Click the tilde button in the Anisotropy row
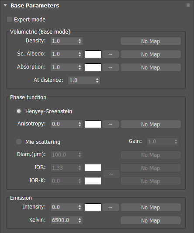Screen dimensions: 194x233 (111, 124)
